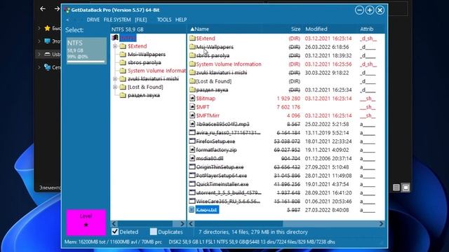The image size is (449, 252).
Task: Select the NTFS root icon in the tree
Action: (x=115, y=38)
